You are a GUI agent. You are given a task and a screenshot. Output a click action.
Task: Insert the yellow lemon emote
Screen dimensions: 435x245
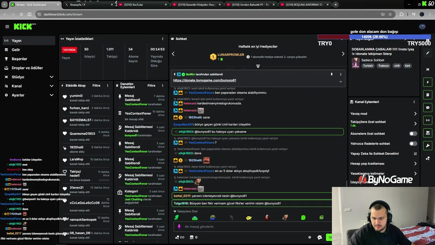[249, 217]
